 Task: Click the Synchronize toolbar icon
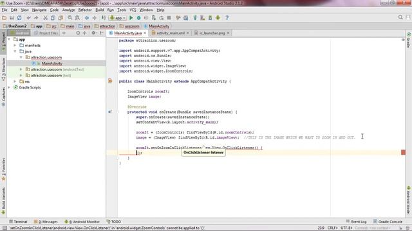pos(19,18)
